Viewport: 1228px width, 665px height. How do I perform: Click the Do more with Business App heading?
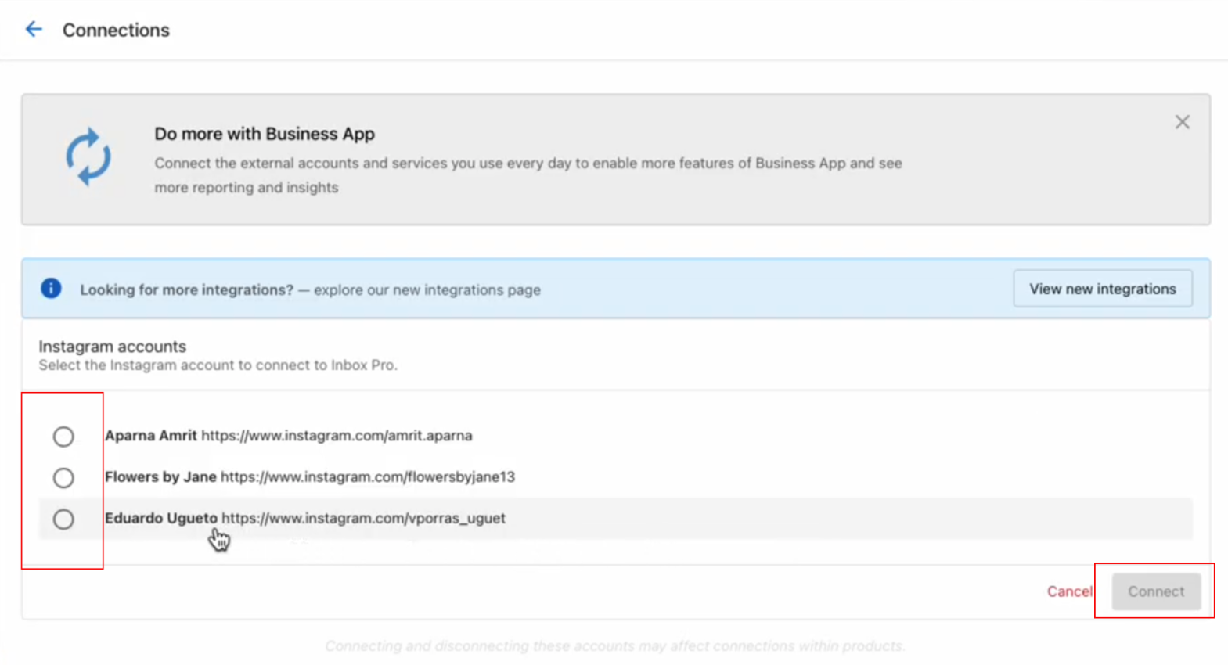[265, 134]
